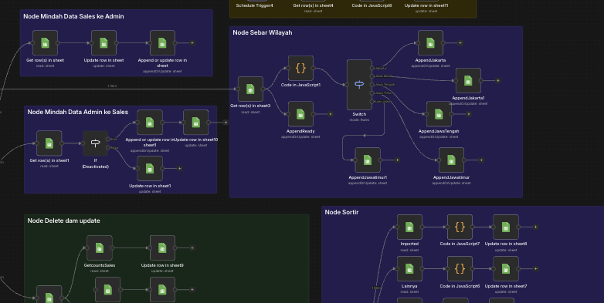604x303 pixels.
Task: Select the 'Update row in sheet9' node
Action: [x=162, y=248]
